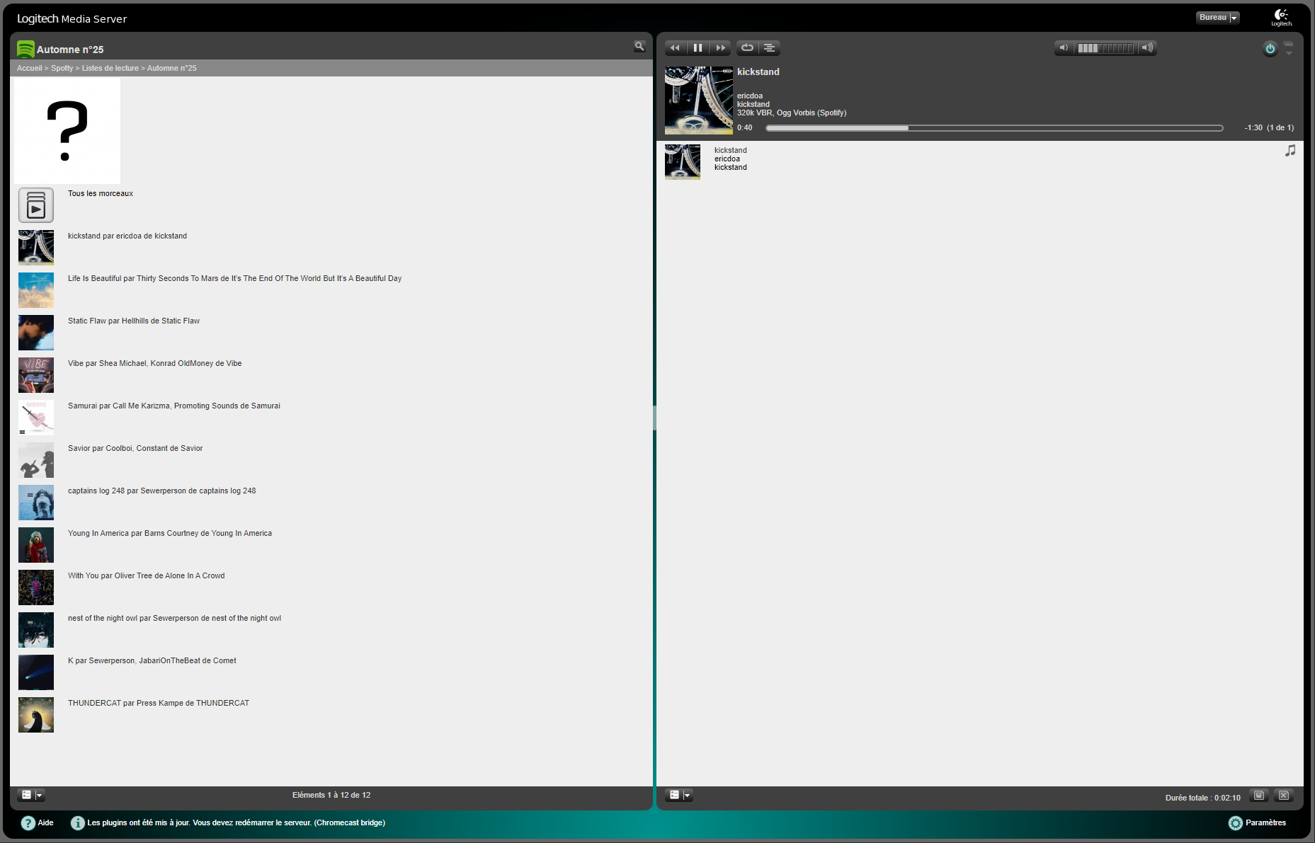Click the K Comet album cover
Image resolution: width=1315 pixels, height=843 pixels.
(x=36, y=672)
